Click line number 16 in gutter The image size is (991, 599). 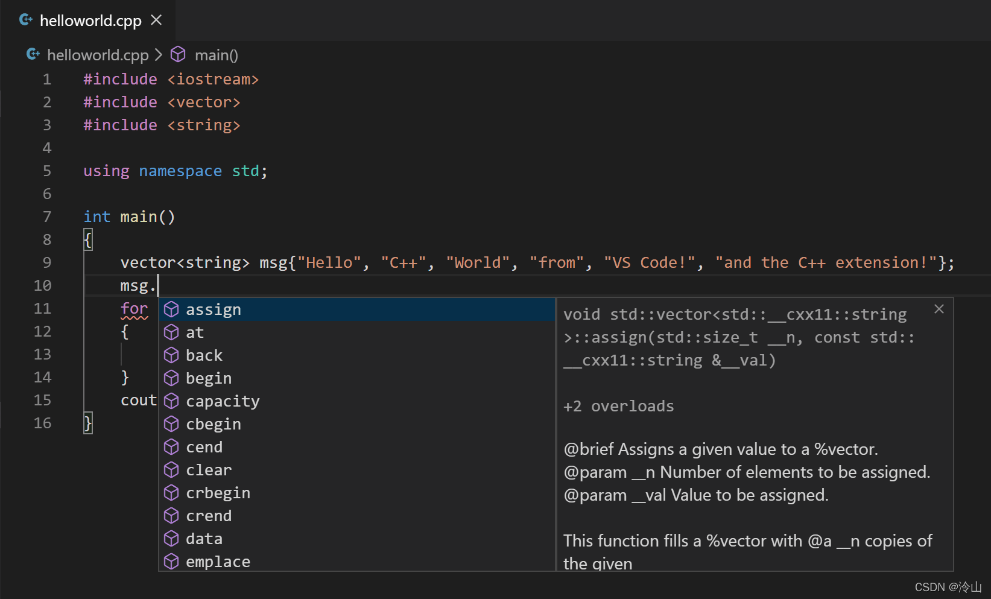point(42,423)
